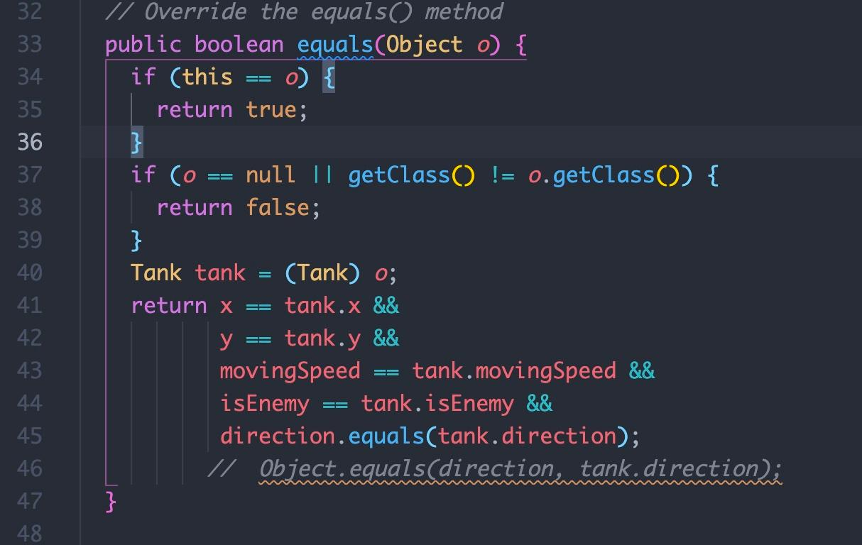Click line number 36 on the highlighted line
The height and width of the screenshot is (545, 862).
click(x=31, y=142)
